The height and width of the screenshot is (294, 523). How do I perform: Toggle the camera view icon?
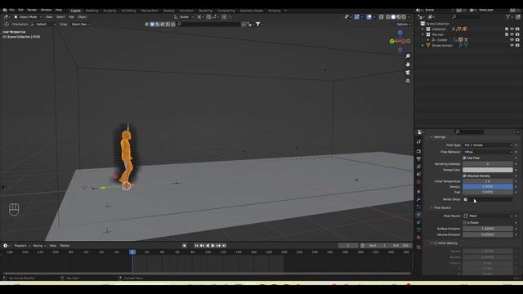coord(408,73)
